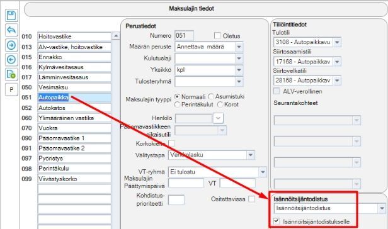Toggle the Oletus checkbox
This screenshot has width=388, height=229.
(x=217, y=36)
